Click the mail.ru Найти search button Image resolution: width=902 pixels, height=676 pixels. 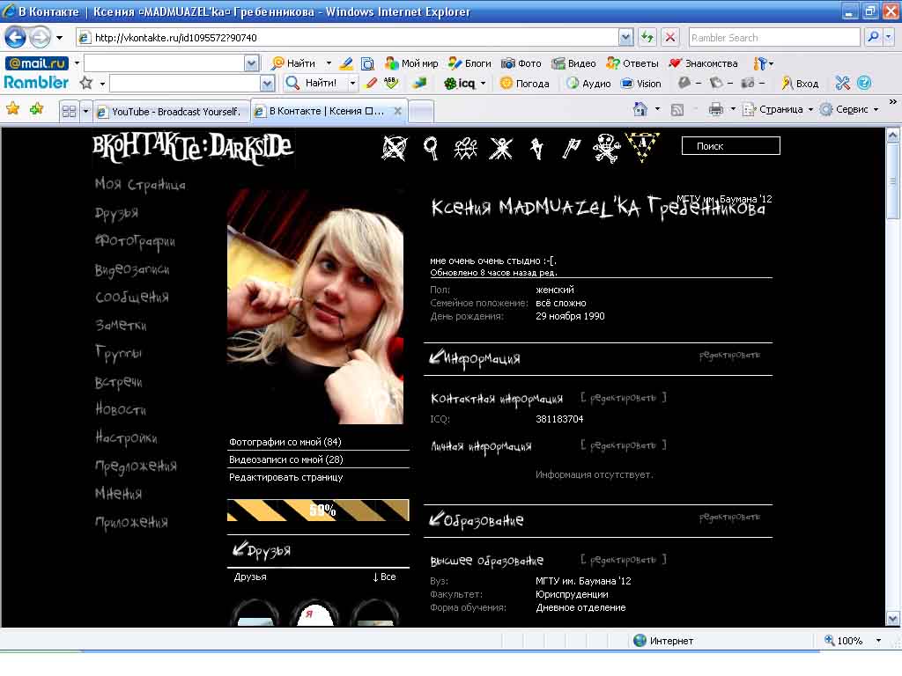293,63
